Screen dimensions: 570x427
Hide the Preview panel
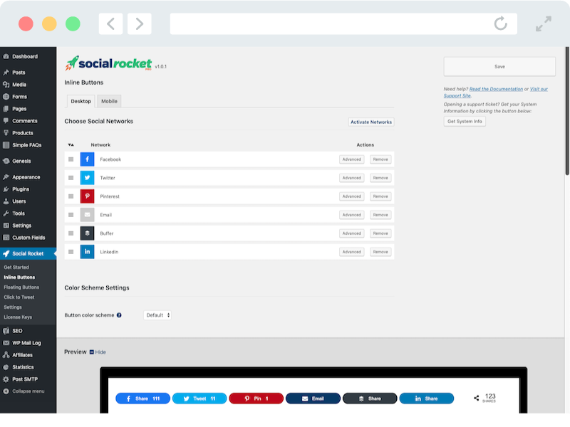pos(98,352)
